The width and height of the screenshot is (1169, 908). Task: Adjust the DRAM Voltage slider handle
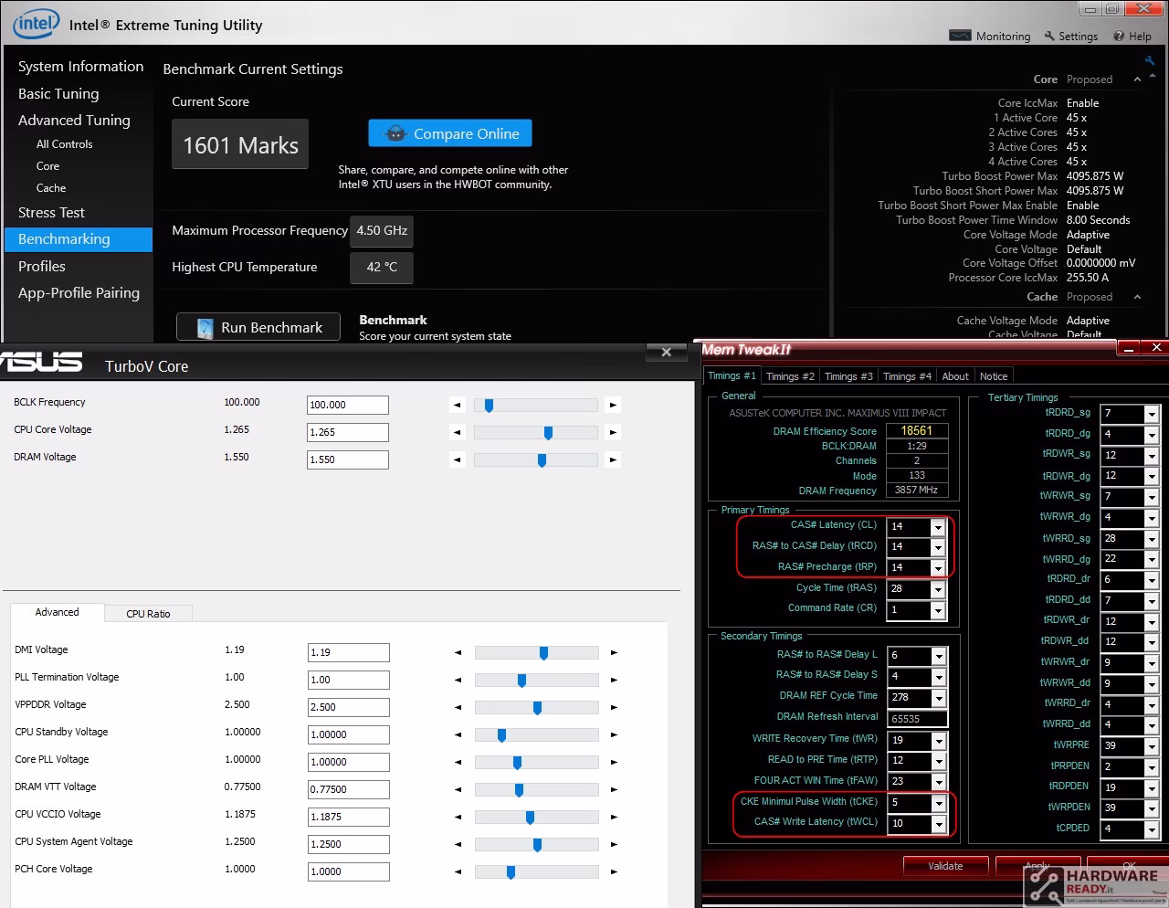coord(542,459)
